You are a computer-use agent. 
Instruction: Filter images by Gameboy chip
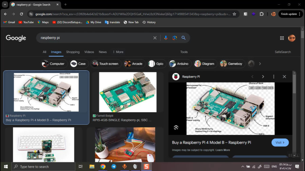232,64
